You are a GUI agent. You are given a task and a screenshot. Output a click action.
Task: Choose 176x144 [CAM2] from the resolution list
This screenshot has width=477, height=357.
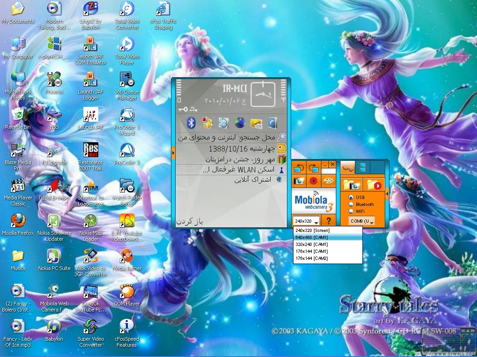327,258
